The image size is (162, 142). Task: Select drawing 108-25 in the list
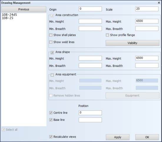point(8,18)
